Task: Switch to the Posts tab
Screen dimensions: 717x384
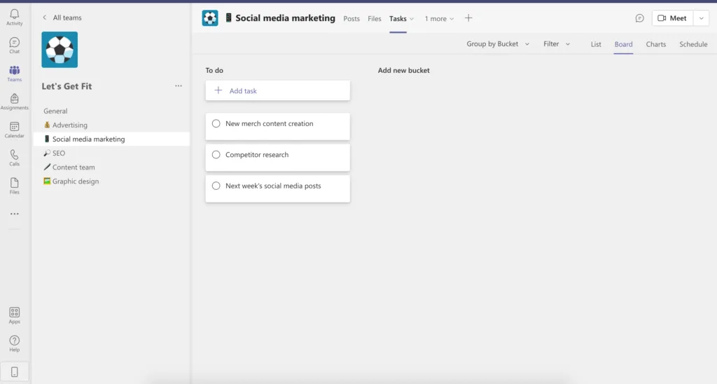Action: coord(351,19)
